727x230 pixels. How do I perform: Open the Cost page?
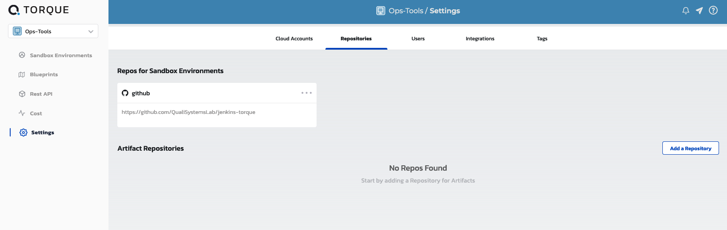tap(36, 113)
